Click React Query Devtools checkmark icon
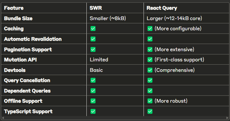The image size is (230, 121). (150, 70)
